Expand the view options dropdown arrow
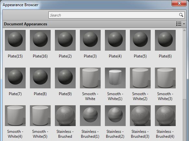 pos(184,24)
